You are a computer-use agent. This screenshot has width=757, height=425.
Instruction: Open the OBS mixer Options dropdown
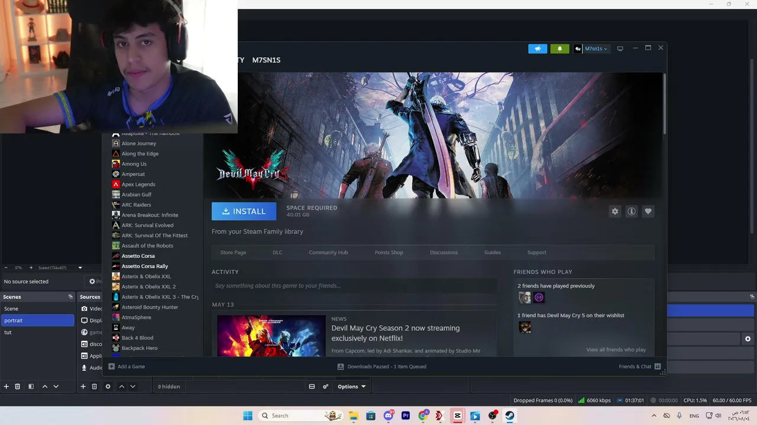click(x=352, y=387)
